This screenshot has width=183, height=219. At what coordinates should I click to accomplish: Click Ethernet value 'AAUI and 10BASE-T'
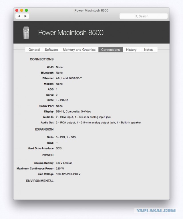point(69,78)
